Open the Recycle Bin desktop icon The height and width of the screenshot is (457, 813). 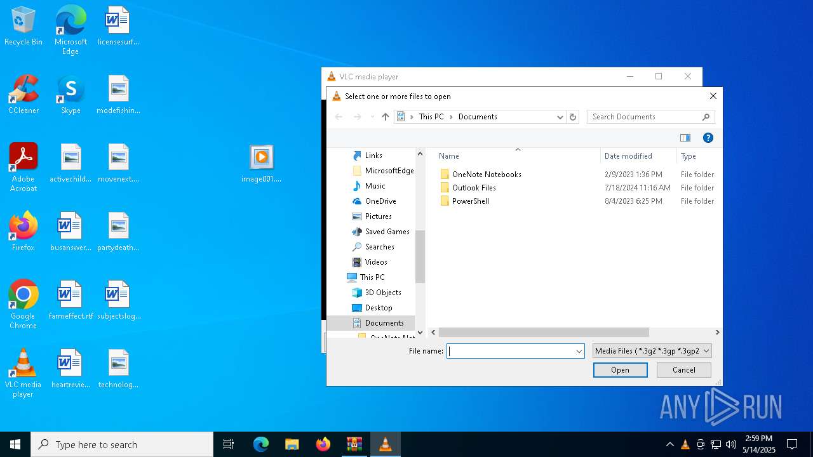pos(24,26)
